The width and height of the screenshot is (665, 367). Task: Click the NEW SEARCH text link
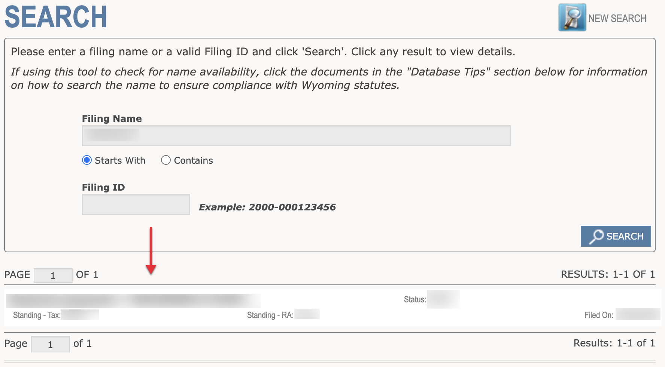coord(617,18)
